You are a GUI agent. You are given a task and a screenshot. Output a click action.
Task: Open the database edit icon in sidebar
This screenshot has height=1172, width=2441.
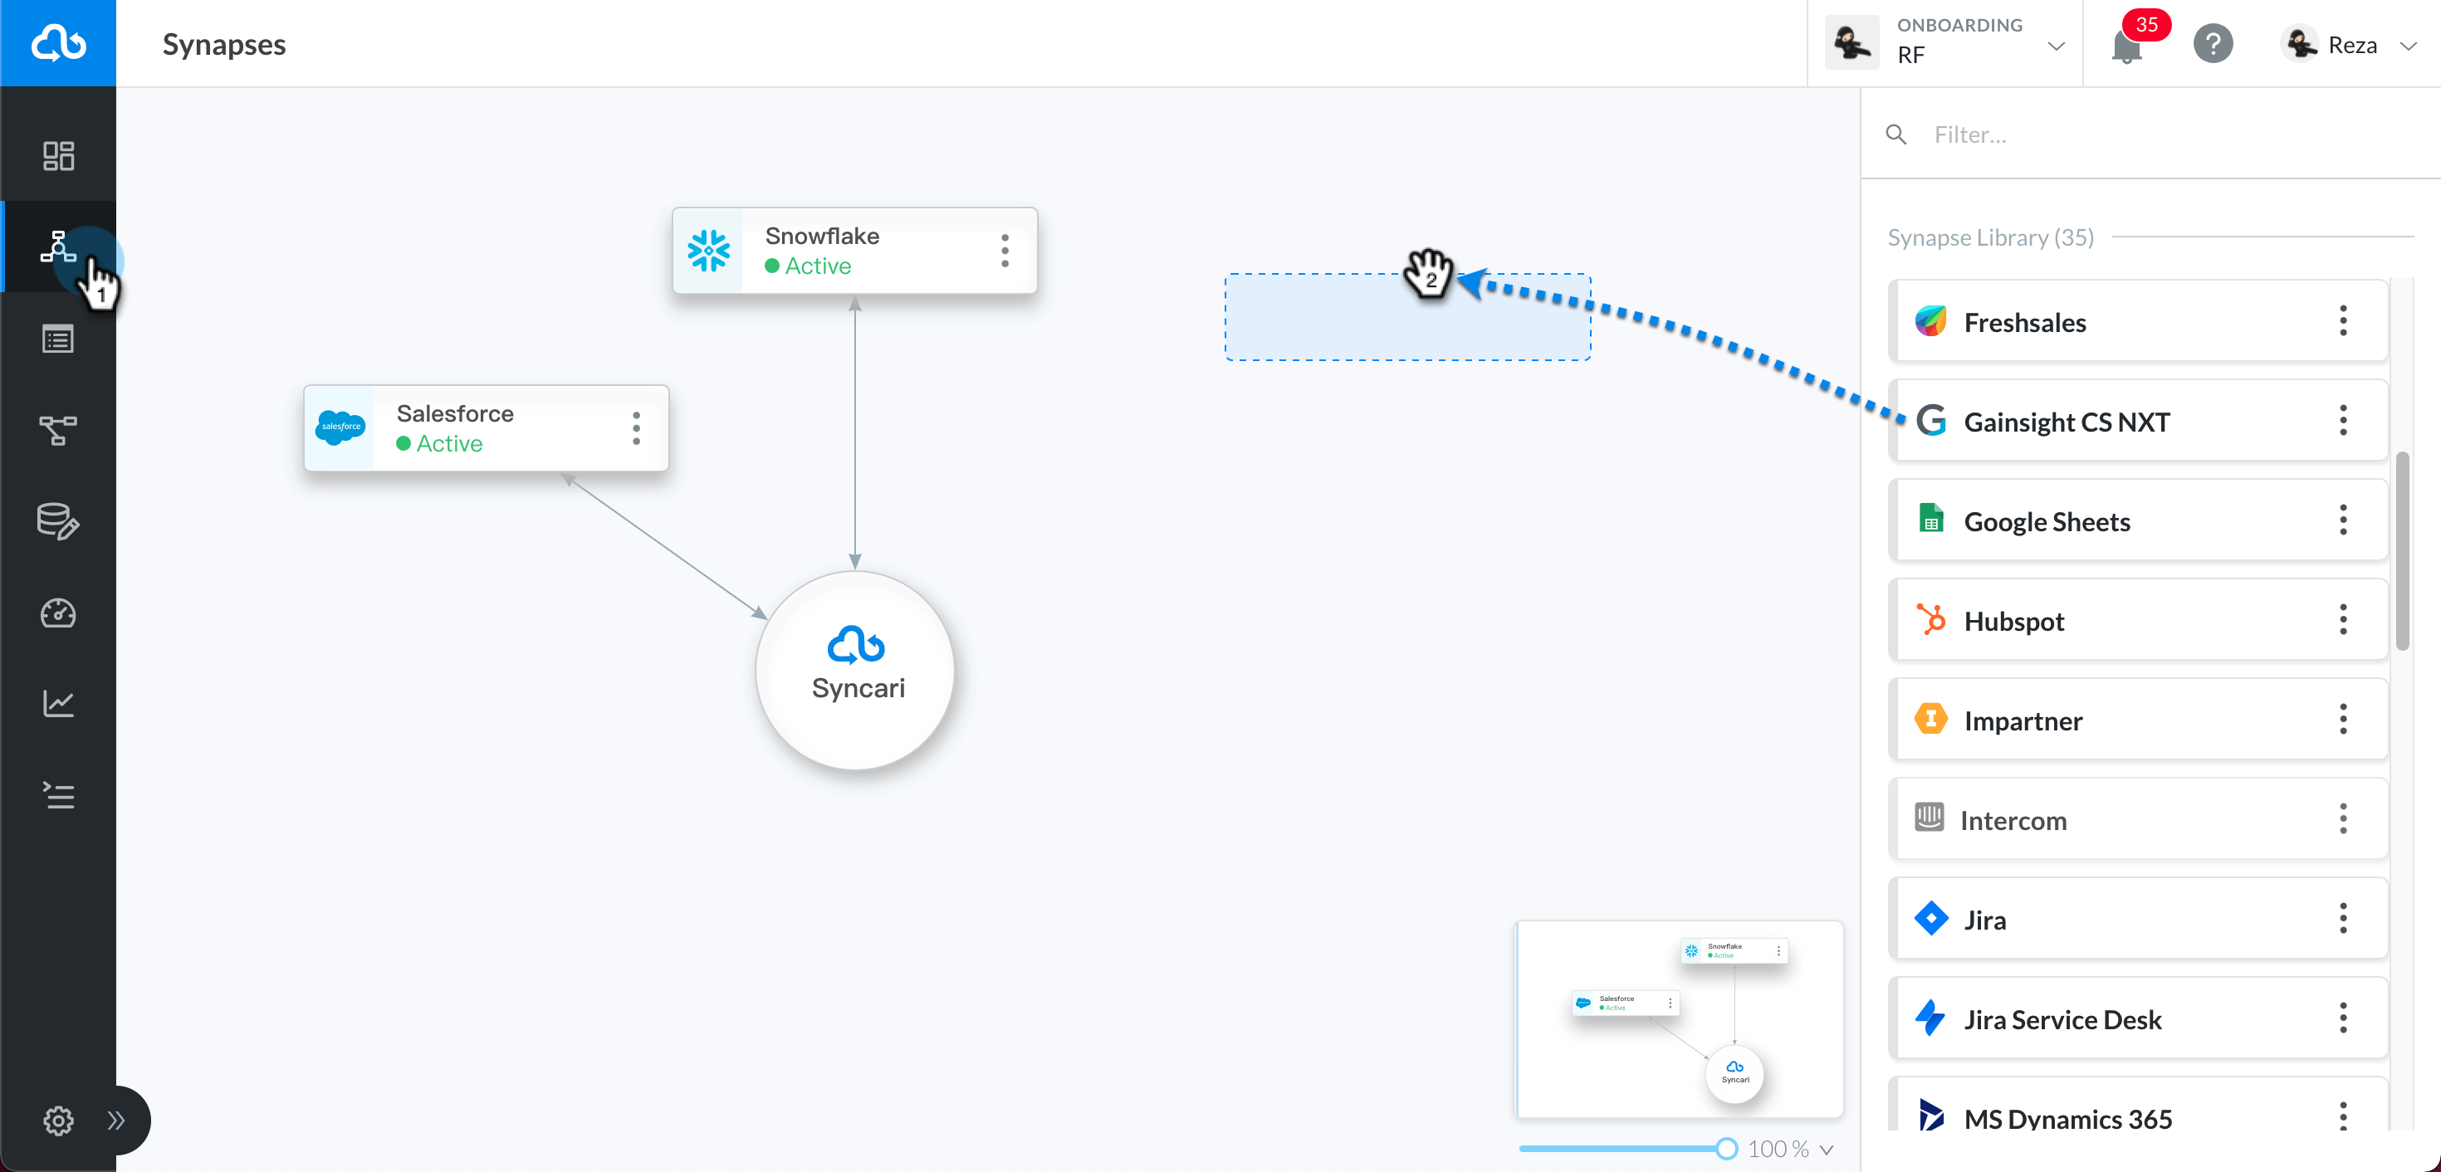click(58, 521)
